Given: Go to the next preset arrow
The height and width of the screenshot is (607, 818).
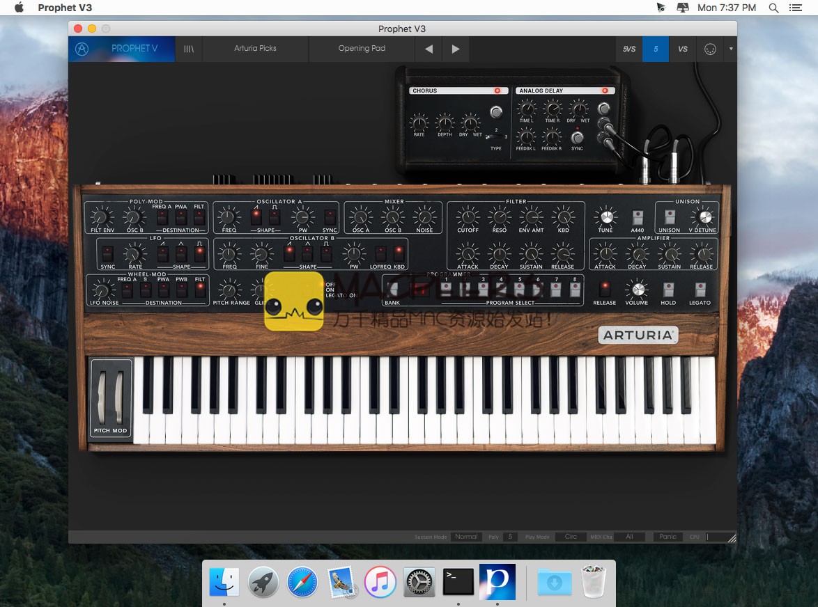Looking at the screenshot, I should (x=455, y=49).
